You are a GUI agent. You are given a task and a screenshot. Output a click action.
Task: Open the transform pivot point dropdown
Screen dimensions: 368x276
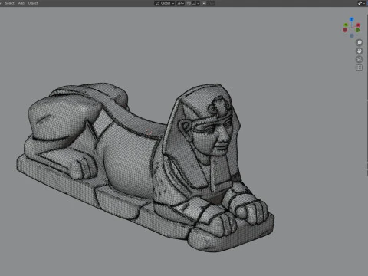click(180, 3)
